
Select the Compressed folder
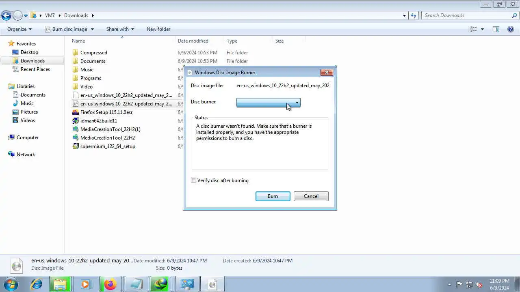pos(94,53)
